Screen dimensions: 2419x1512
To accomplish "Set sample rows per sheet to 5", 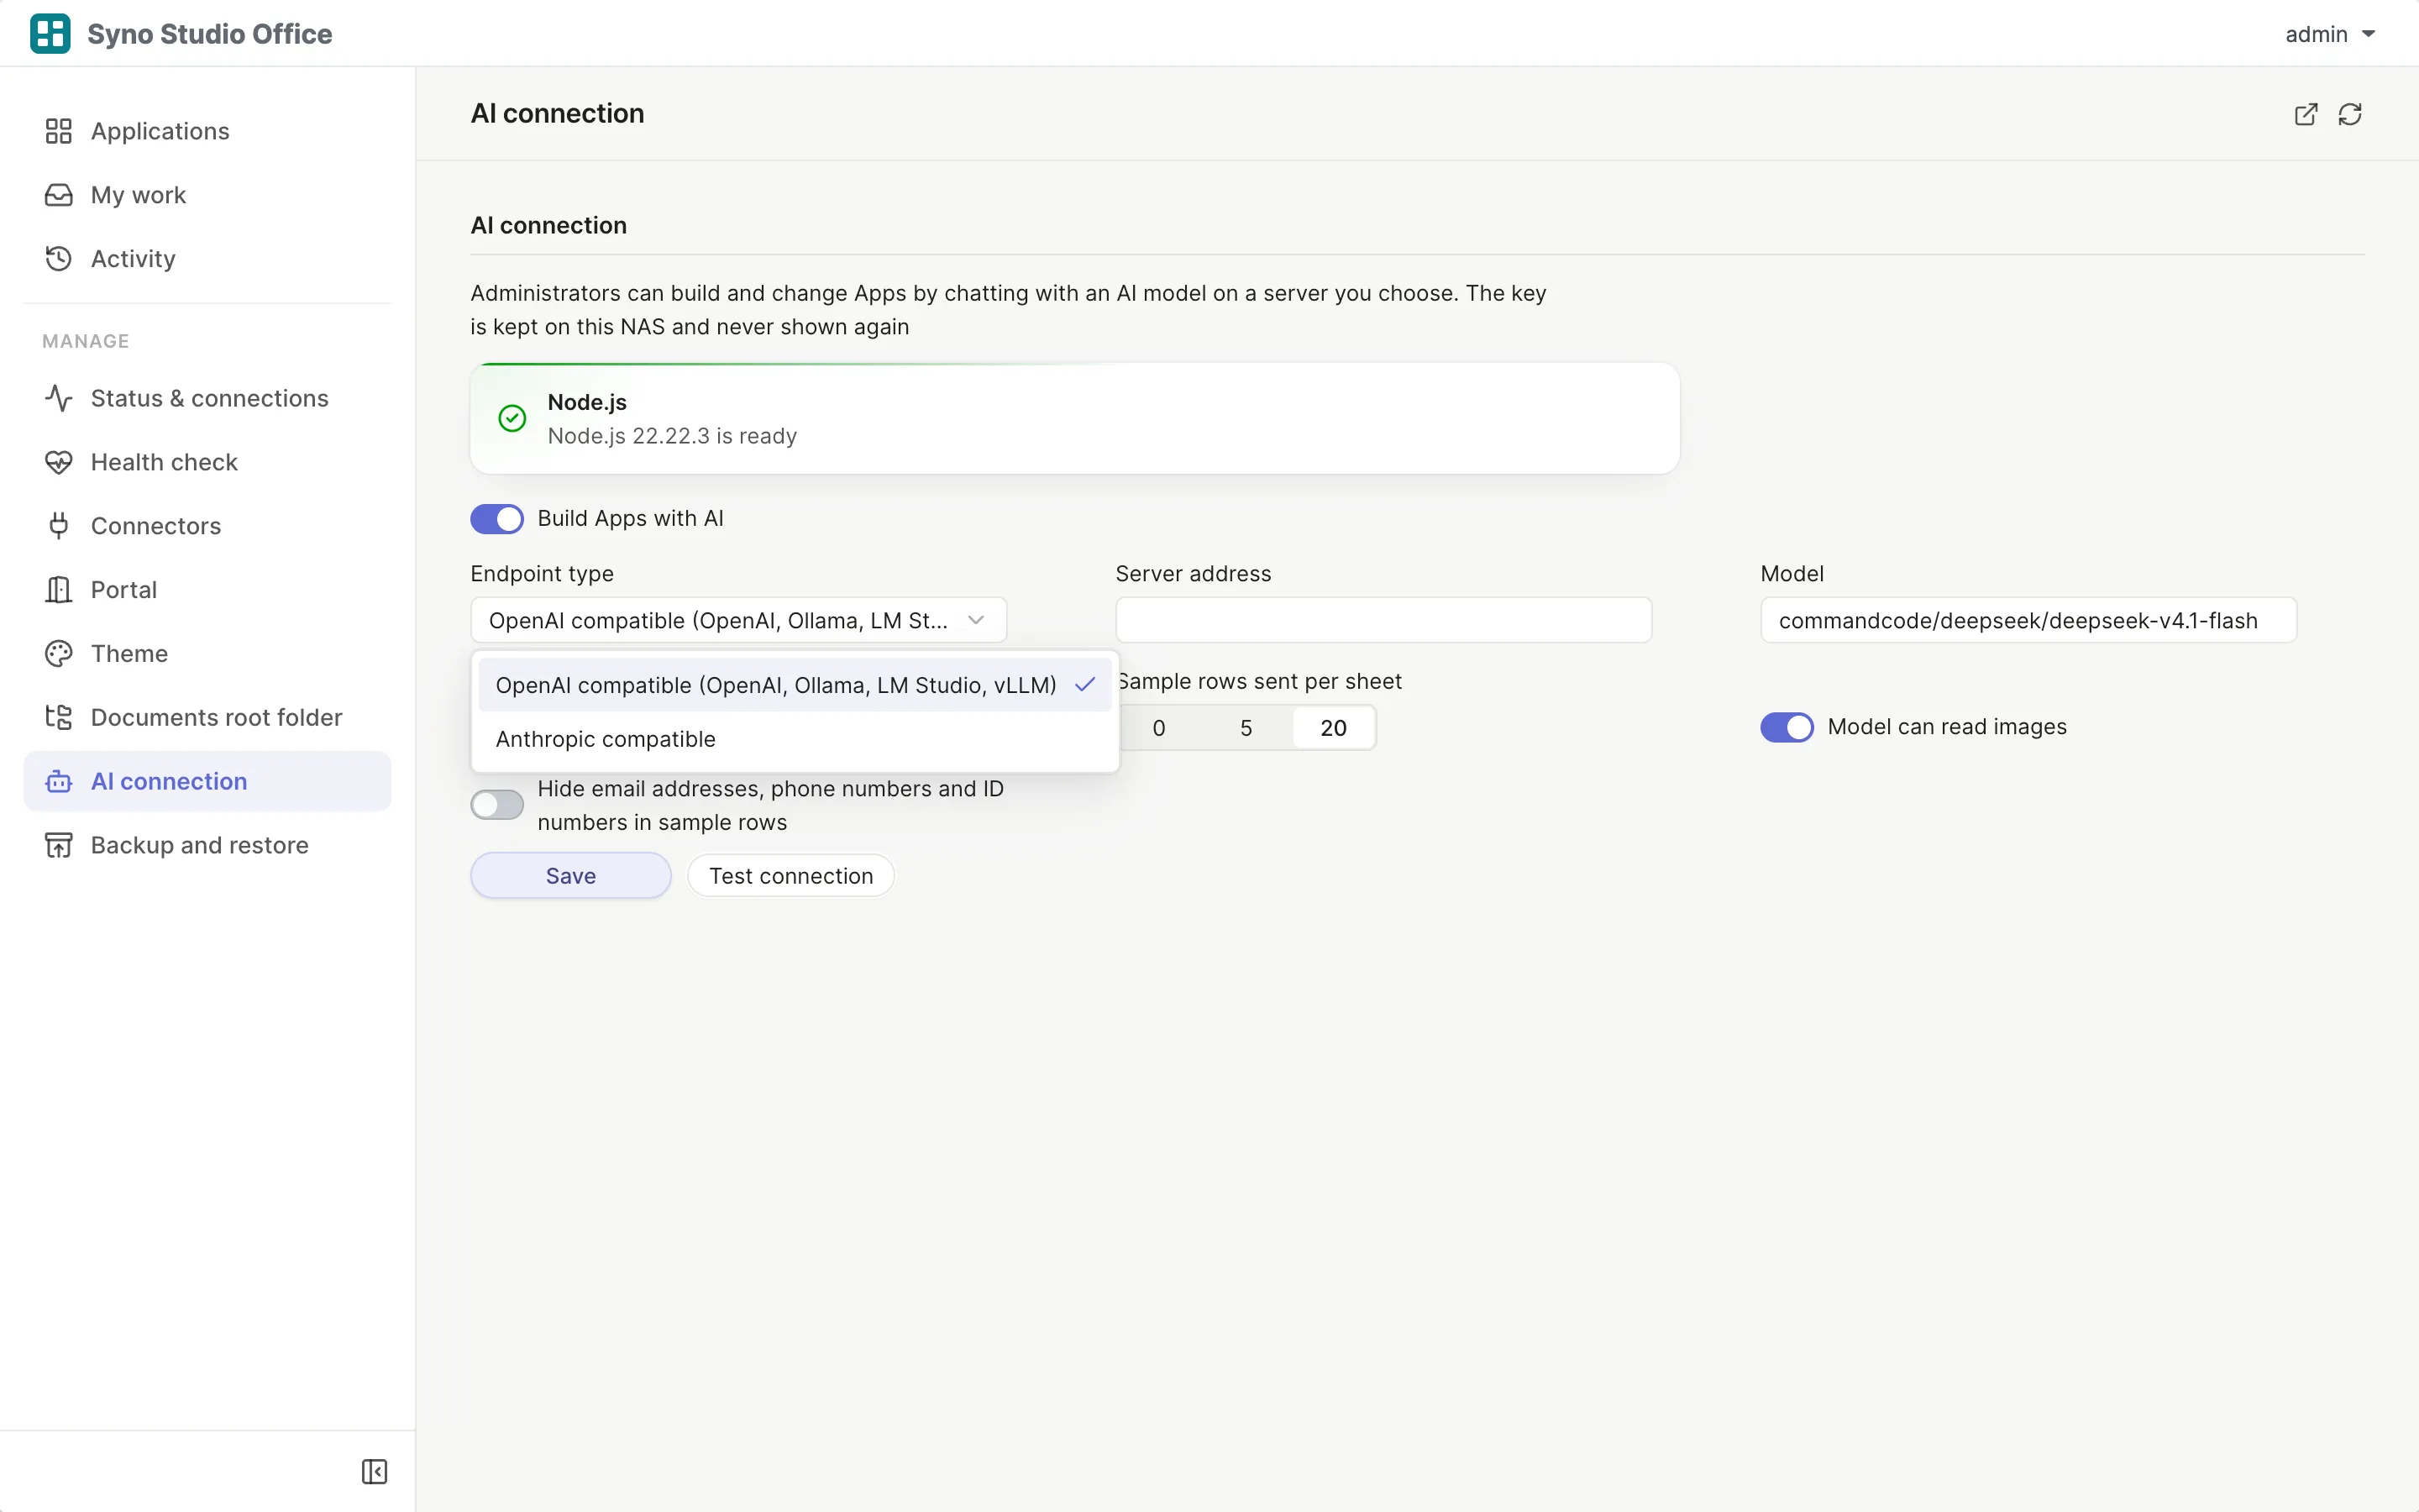I will [x=1246, y=728].
